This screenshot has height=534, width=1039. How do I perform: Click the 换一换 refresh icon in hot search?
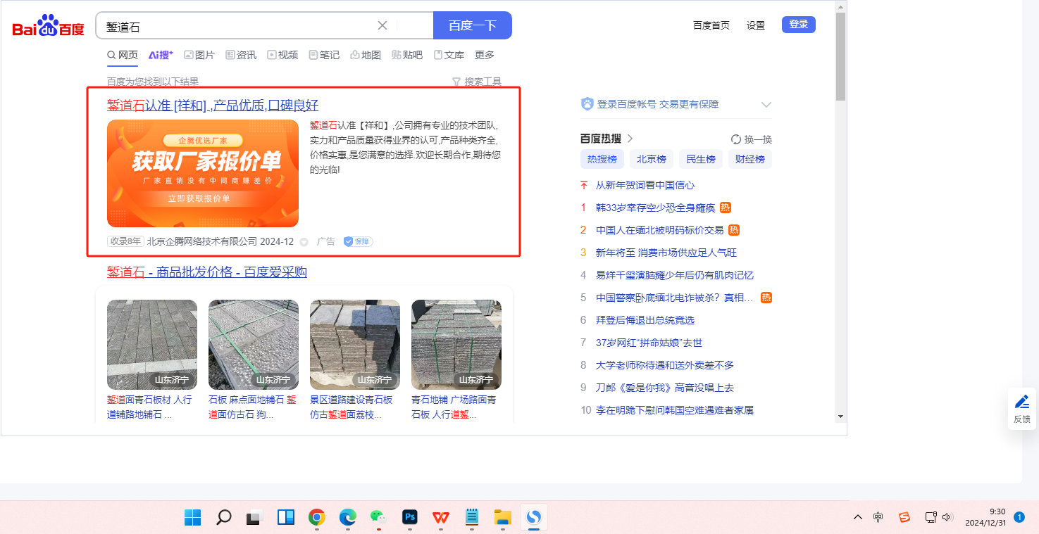(736, 139)
